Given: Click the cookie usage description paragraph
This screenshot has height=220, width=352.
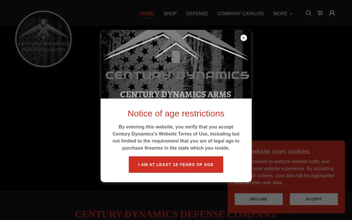Looking at the screenshot, I should point(285,172).
